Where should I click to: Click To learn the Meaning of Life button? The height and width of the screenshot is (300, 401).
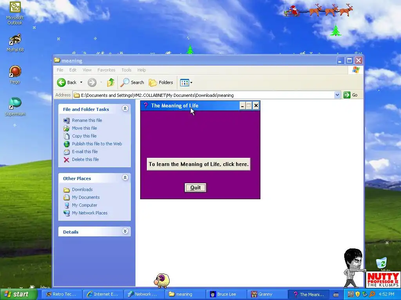coord(199,164)
